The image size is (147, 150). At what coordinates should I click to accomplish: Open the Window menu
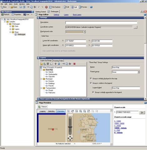click(22, 4)
